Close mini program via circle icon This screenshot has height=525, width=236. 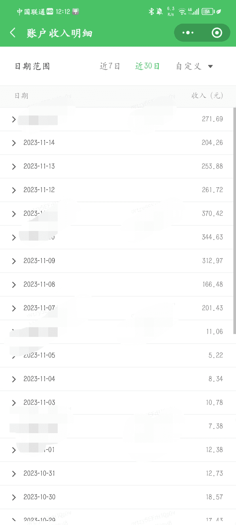point(217,33)
